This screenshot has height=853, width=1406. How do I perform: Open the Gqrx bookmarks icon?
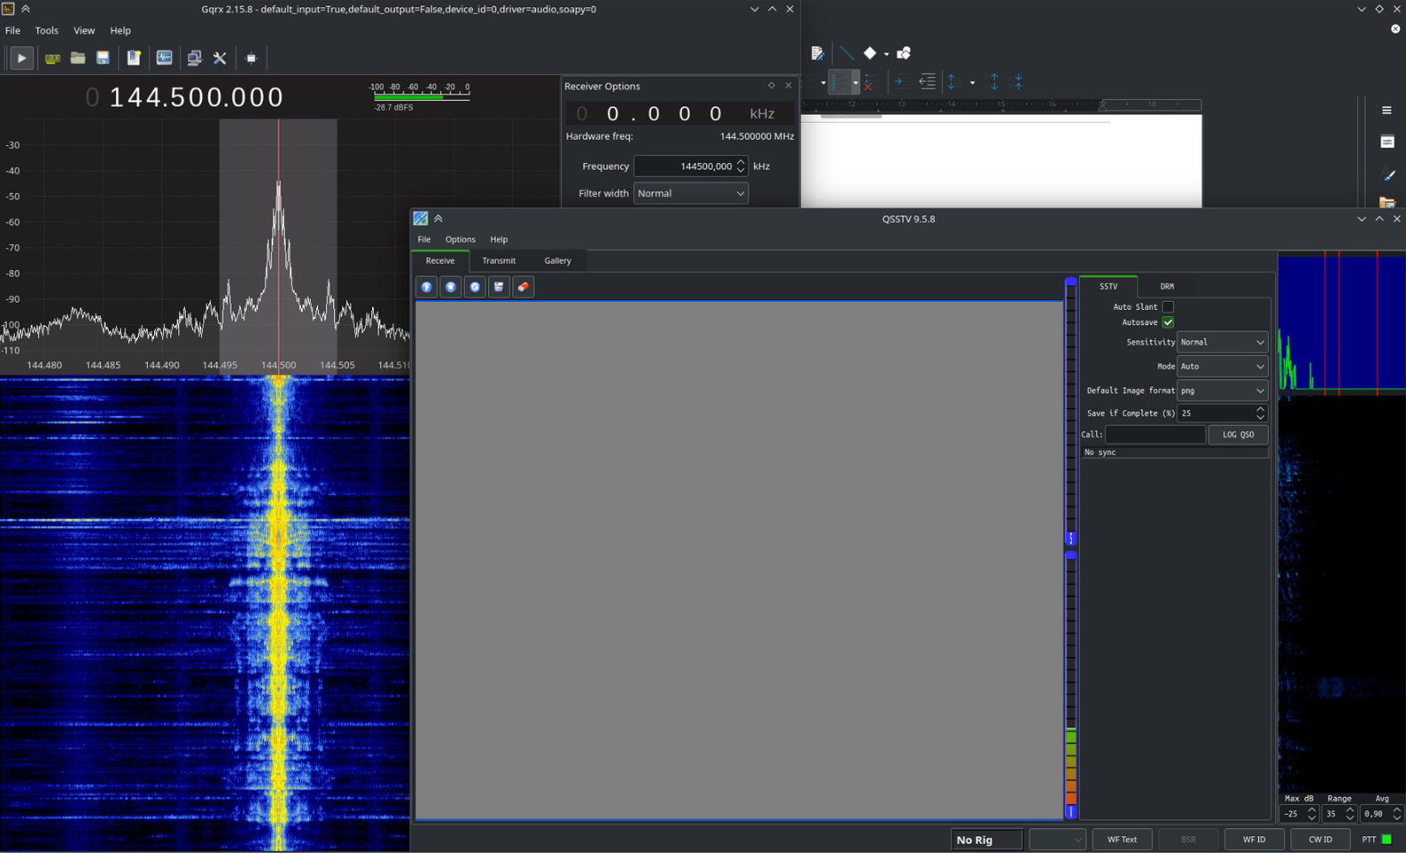[134, 58]
